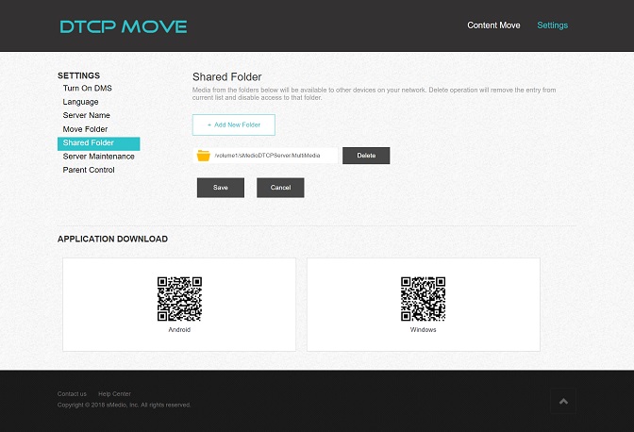The height and width of the screenshot is (432, 634).
Task: Go to Server Name settings
Action: coord(87,115)
